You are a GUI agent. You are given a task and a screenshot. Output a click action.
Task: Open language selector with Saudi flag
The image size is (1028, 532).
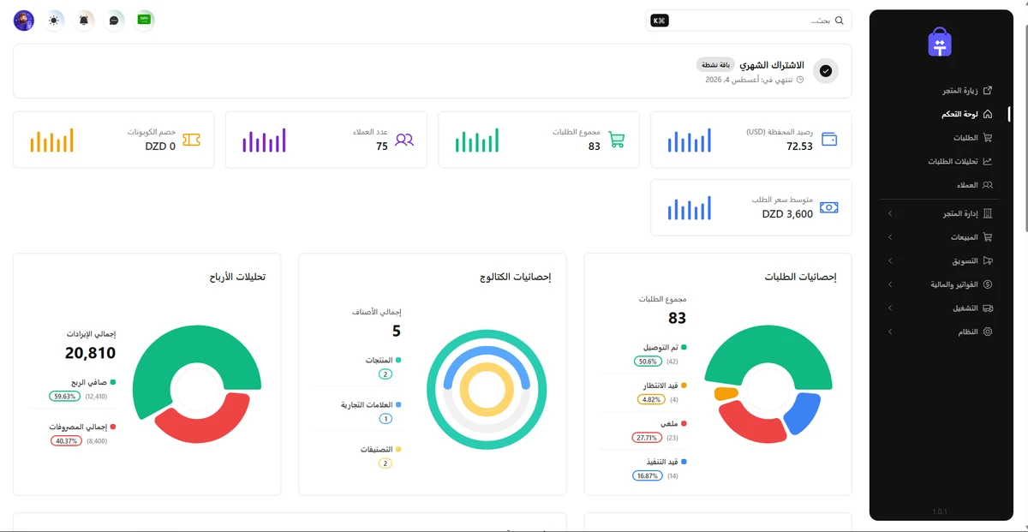tap(145, 21)
